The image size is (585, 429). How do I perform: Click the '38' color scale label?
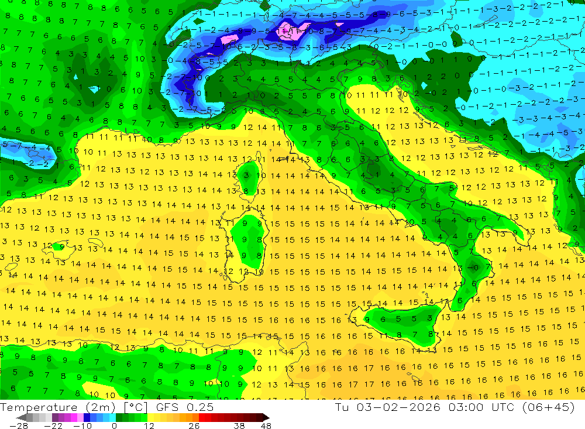[x=239, y=425]
